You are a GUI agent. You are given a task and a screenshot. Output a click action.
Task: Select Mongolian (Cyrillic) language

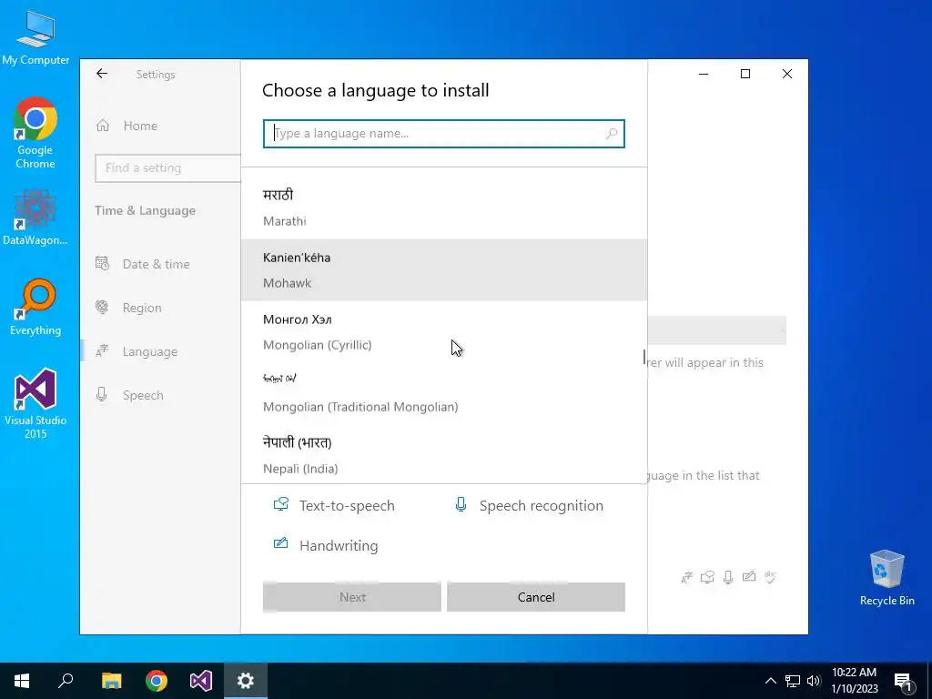point(443,331)
